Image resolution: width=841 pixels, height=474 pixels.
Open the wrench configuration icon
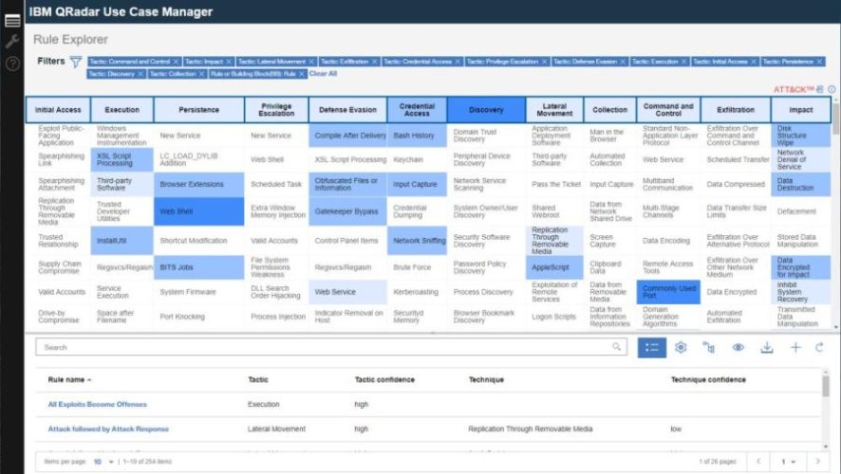[x=11, y=42]
